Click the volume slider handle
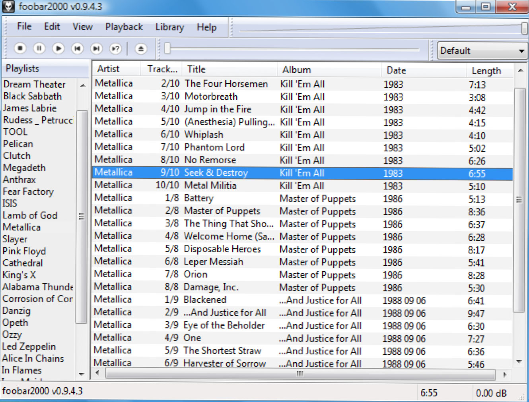The width and height of the screenshot is (529, 402). point(525,28)
